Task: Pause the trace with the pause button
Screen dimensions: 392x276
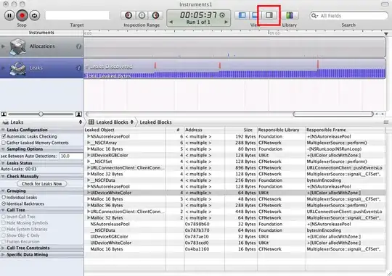Action: tap(9, 15)
